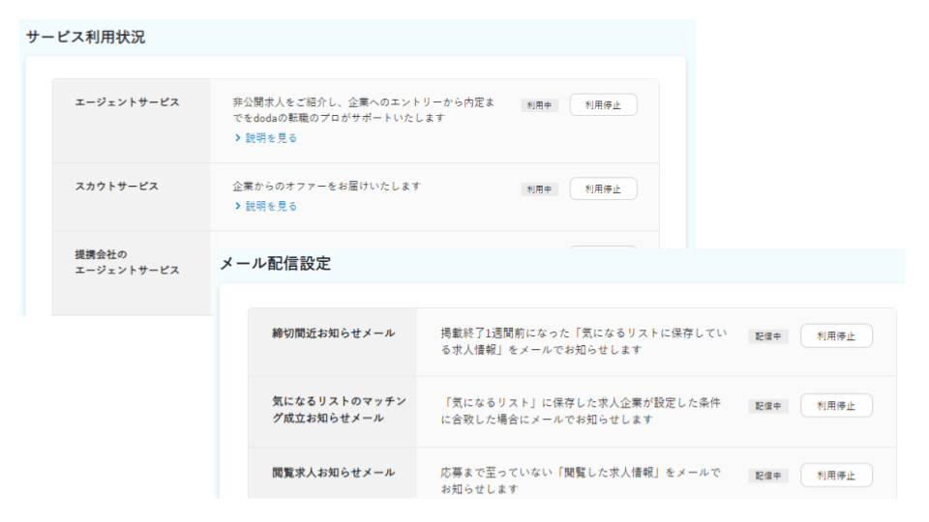
Task: Click the 利用中 badge for スカウトサービス
Action: tap(539, 189)
